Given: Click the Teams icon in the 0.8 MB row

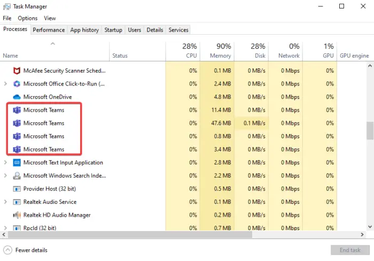Looking at the screenshot, I should point(17,136).
